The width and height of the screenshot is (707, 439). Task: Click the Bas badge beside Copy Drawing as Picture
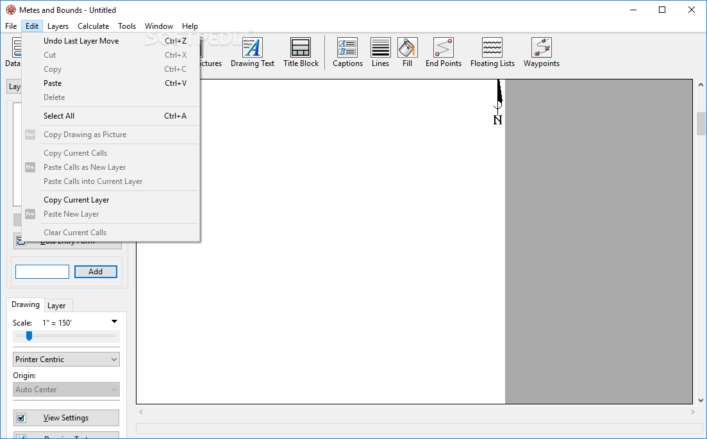pyautogui.click(x=30, y=135)
